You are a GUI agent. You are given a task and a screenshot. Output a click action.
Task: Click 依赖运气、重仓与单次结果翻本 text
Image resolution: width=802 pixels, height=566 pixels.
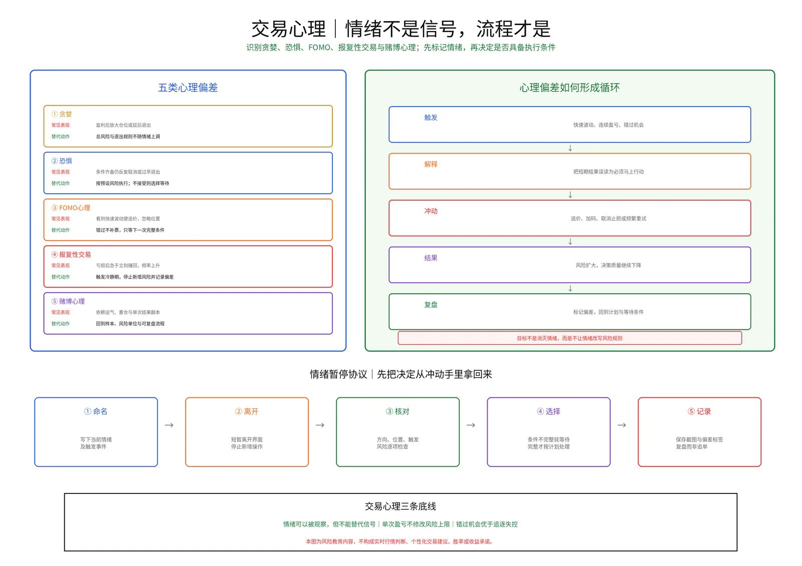tap(128, 312)
